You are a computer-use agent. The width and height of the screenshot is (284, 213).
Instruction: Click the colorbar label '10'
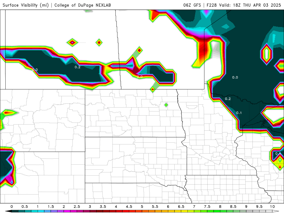click(x=272, y=207)
